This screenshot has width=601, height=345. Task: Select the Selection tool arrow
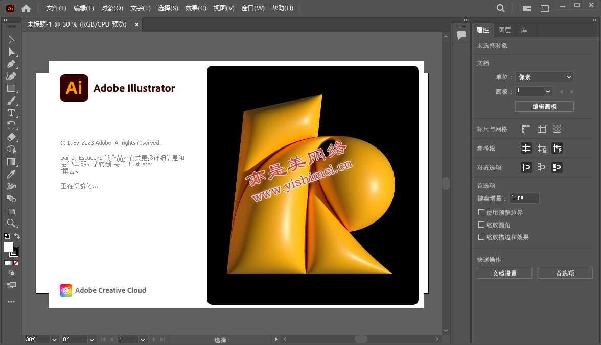11,39
